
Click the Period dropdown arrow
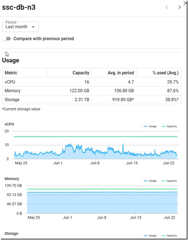pos(33,27)
